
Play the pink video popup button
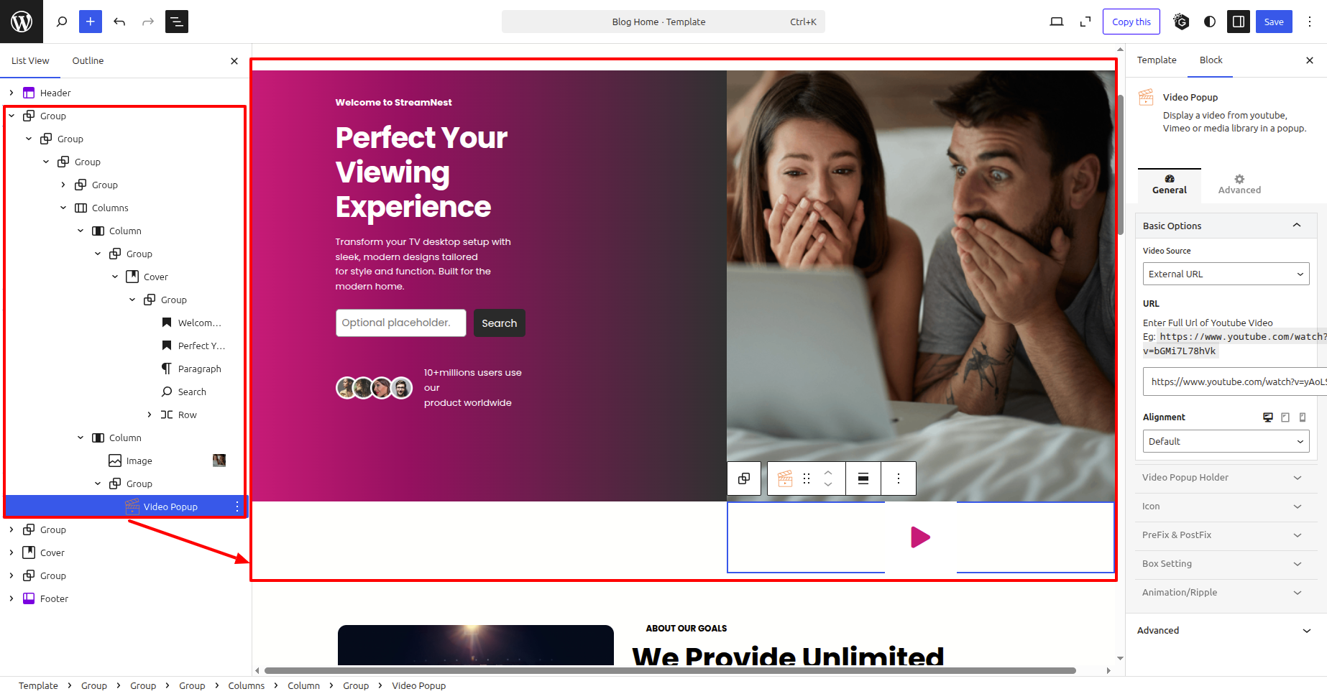[920, 537]
